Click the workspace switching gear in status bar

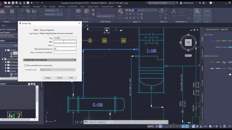click(210, 126)
